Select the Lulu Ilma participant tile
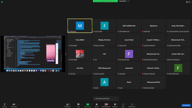Image resolution: width=192 pixels, height=108 pixels. pos(80,68)
